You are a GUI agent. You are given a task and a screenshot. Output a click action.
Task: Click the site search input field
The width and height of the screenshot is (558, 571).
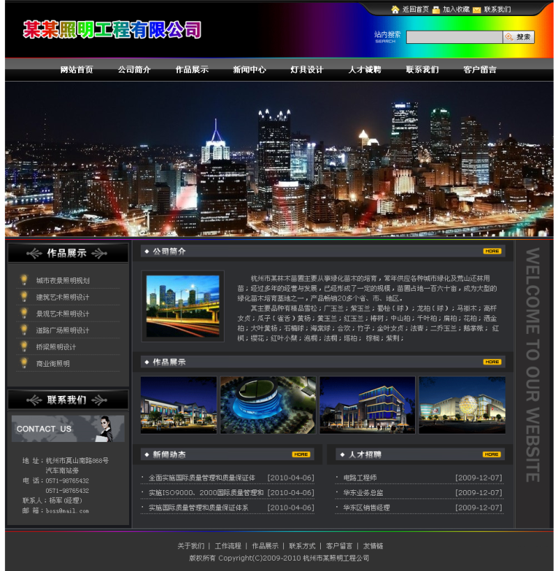click(x=455, y=36)
